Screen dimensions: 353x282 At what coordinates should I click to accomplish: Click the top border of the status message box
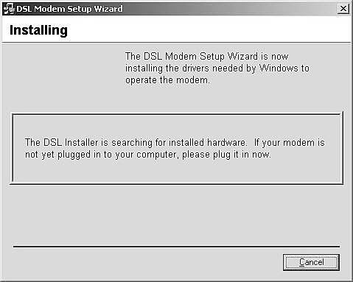tap(177, 114)
